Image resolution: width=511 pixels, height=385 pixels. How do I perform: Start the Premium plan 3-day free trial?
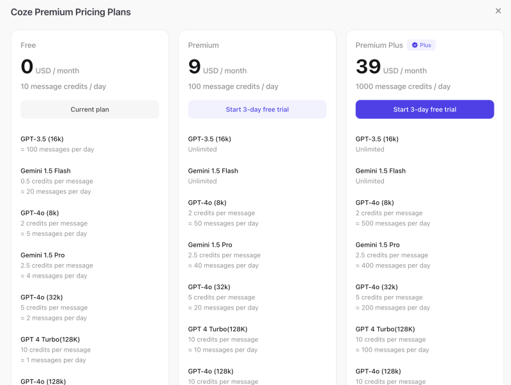tap(257, 109)
